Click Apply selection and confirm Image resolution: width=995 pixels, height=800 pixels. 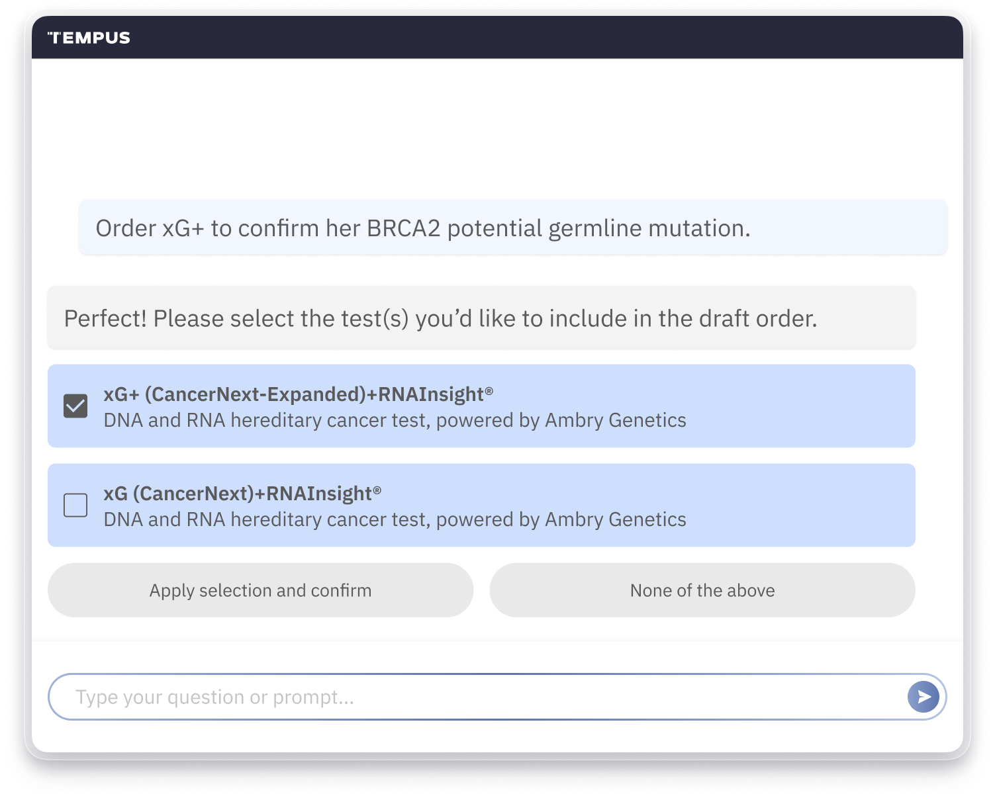[x=260, y=590]
